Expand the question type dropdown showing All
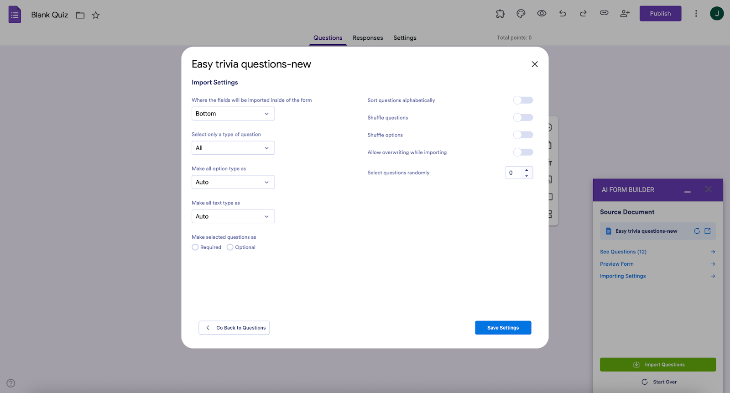 pos(233,147)
